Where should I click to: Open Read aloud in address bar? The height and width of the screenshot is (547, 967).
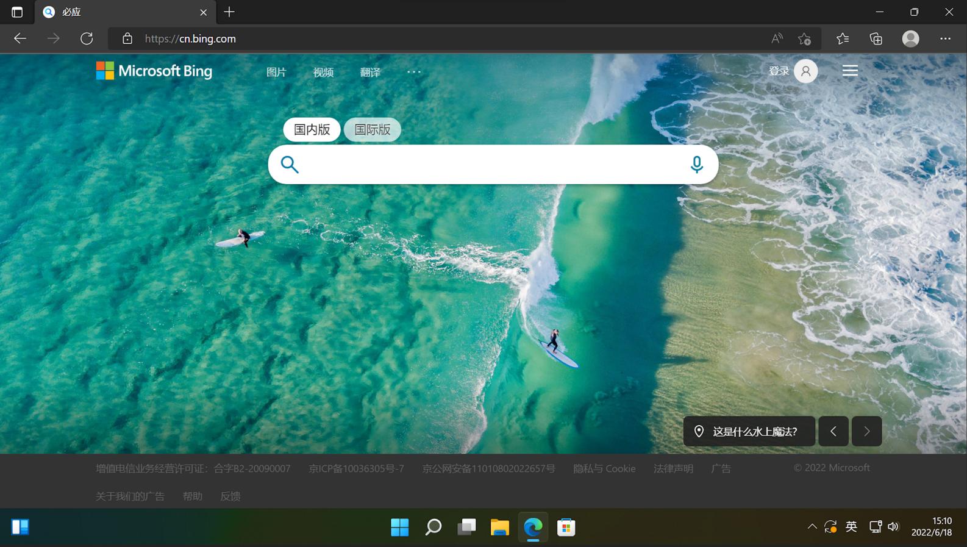[776, 38]
